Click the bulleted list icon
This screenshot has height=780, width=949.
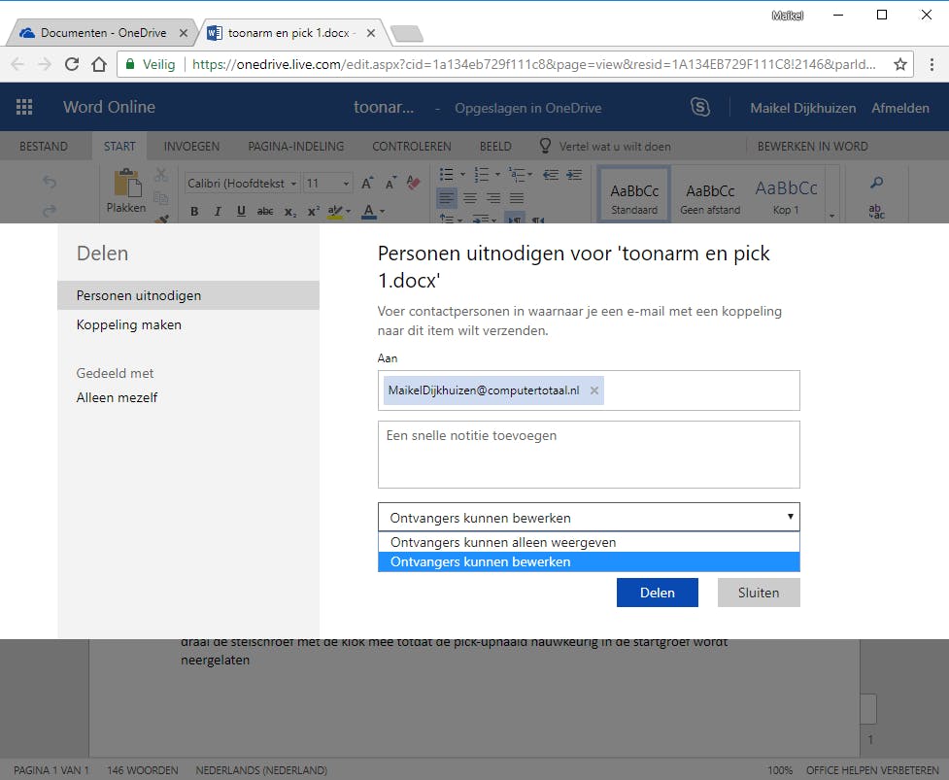[x=447, y=175]
